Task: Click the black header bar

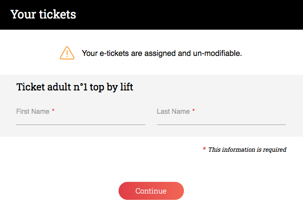Action: [151, 15]
